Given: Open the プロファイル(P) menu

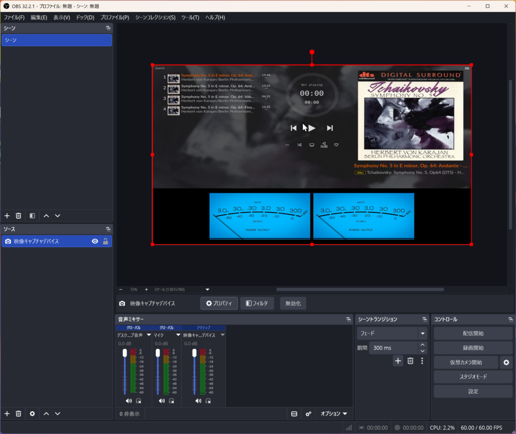Looking at the screenshot, I should point(114,18).
